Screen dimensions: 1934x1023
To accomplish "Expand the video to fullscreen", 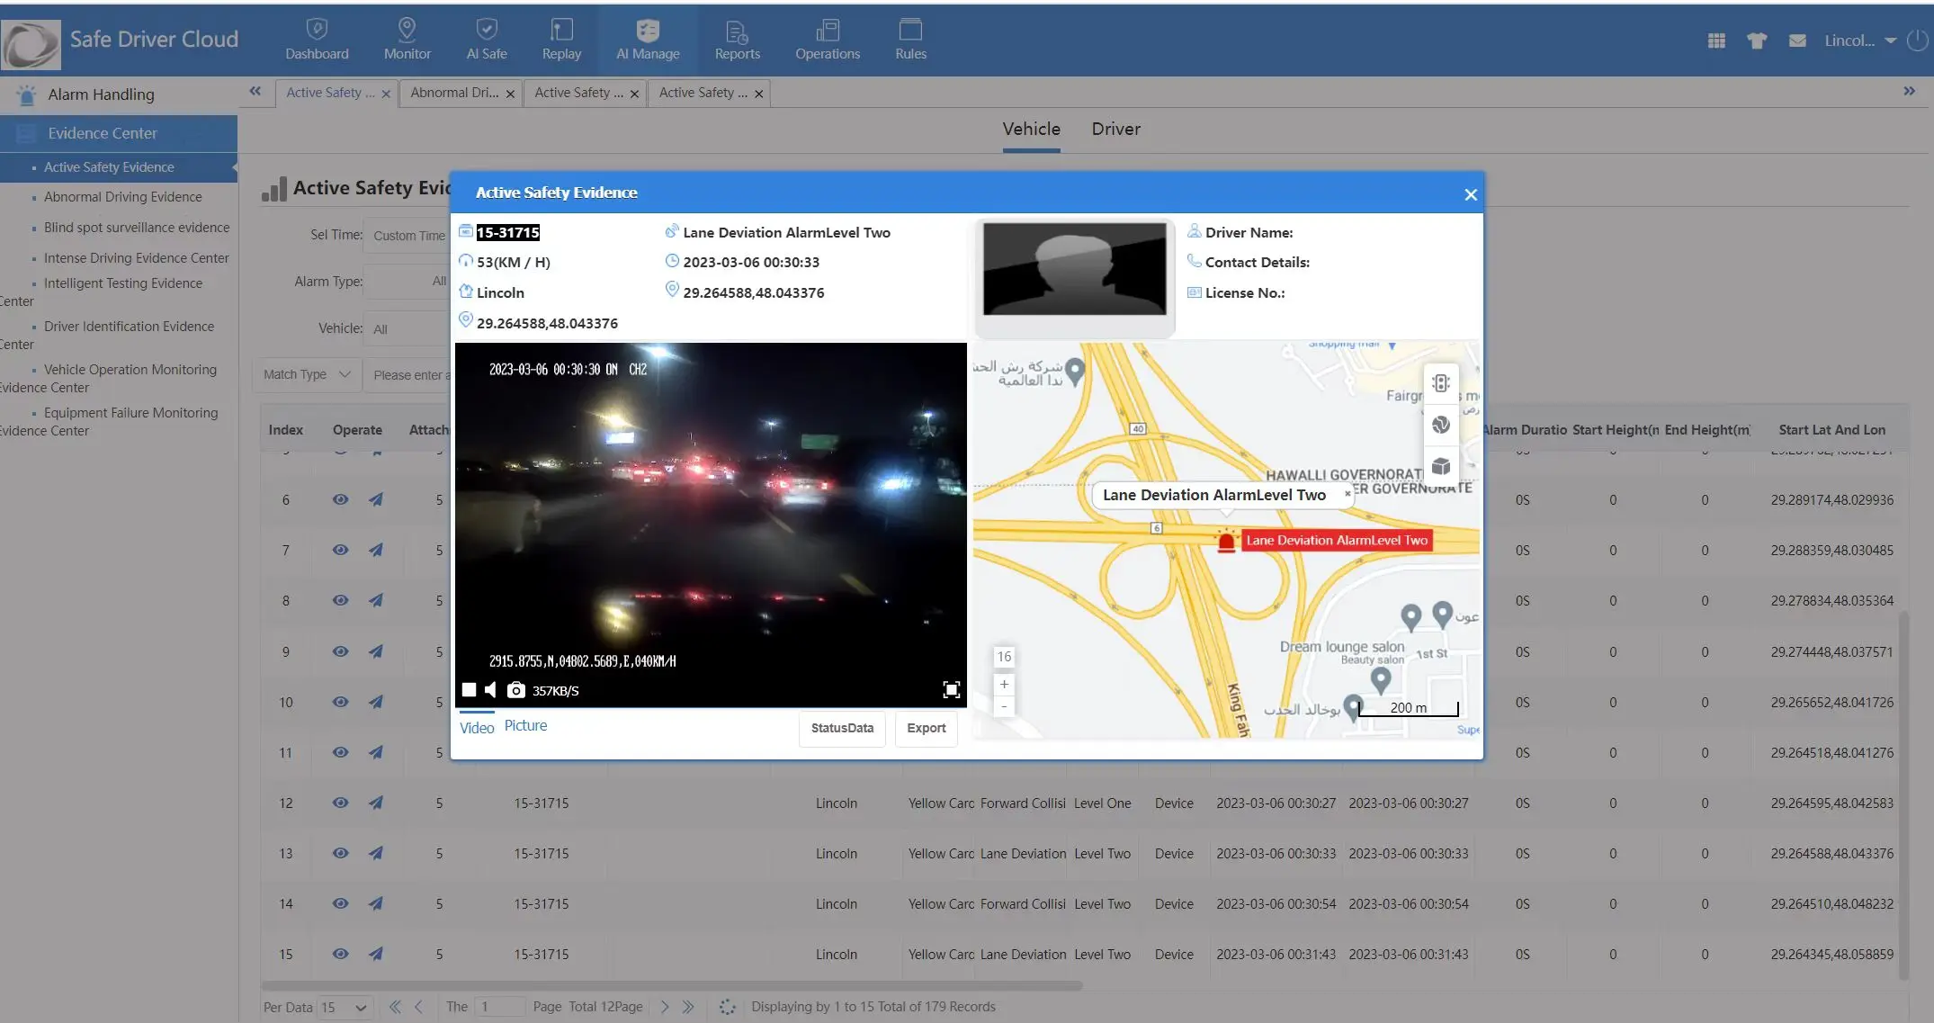I will (x=951, y=689).
